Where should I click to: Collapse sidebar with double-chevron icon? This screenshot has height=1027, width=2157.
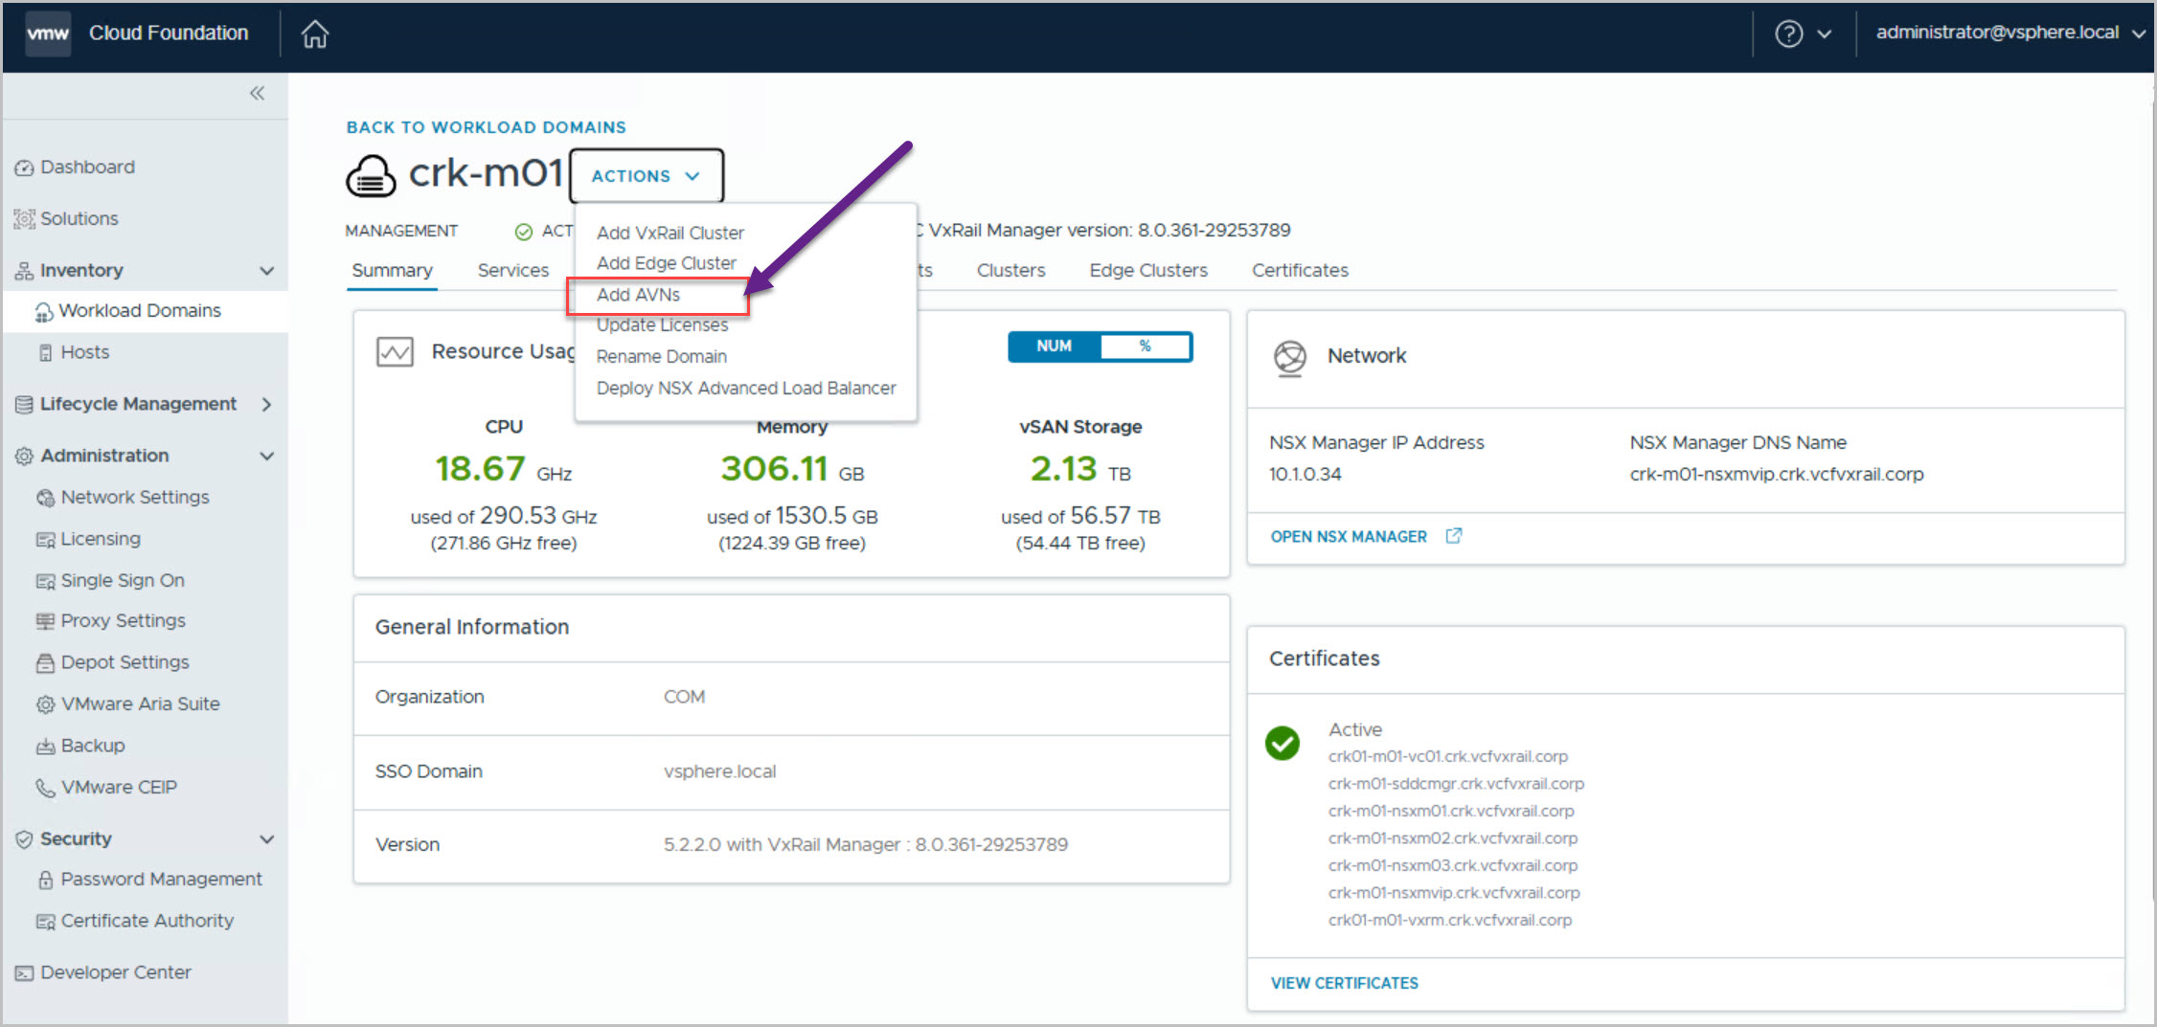[x=257, y=93]
